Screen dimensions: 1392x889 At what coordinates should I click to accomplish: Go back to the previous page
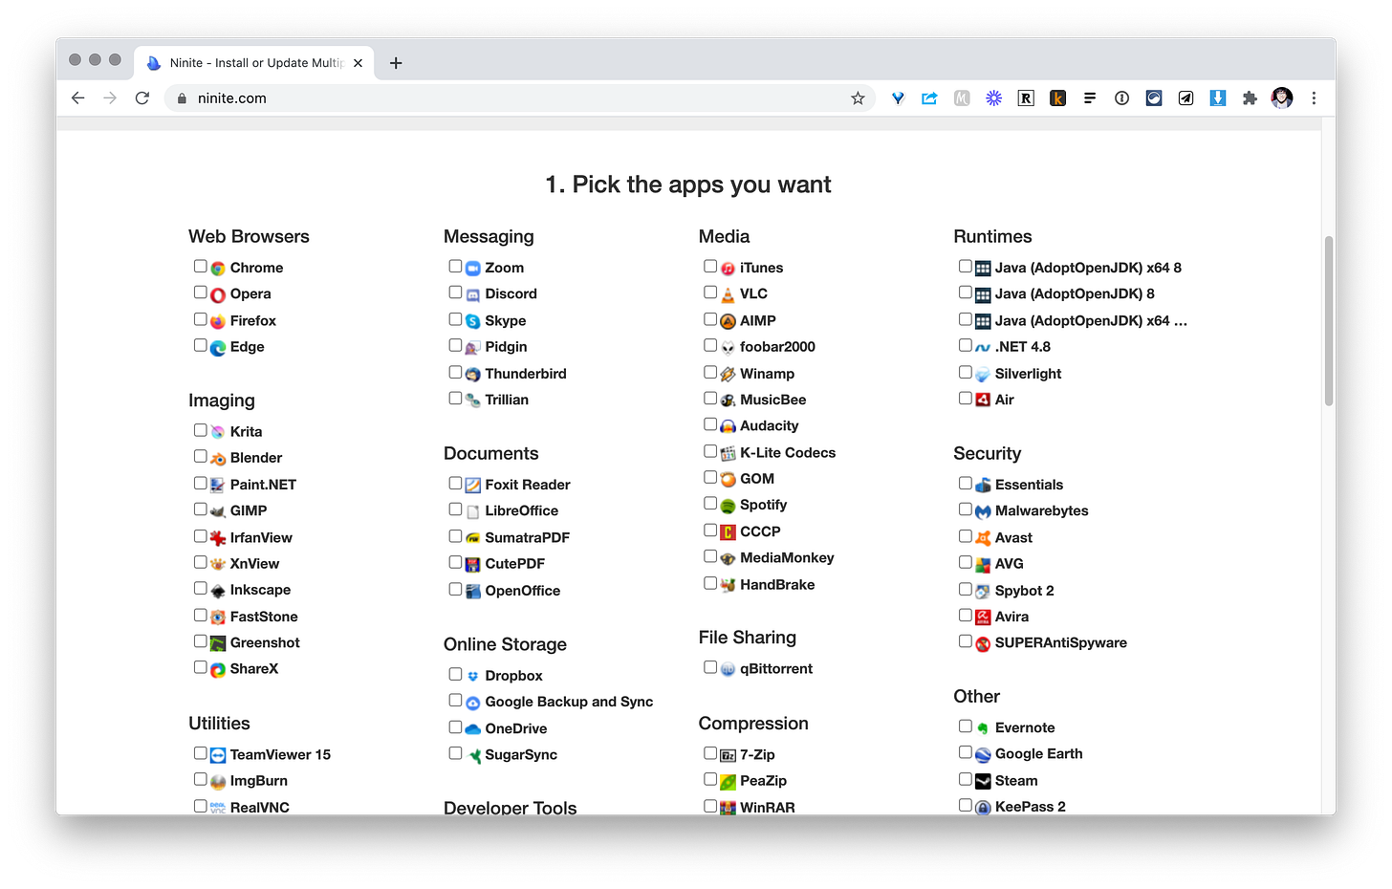78,98
